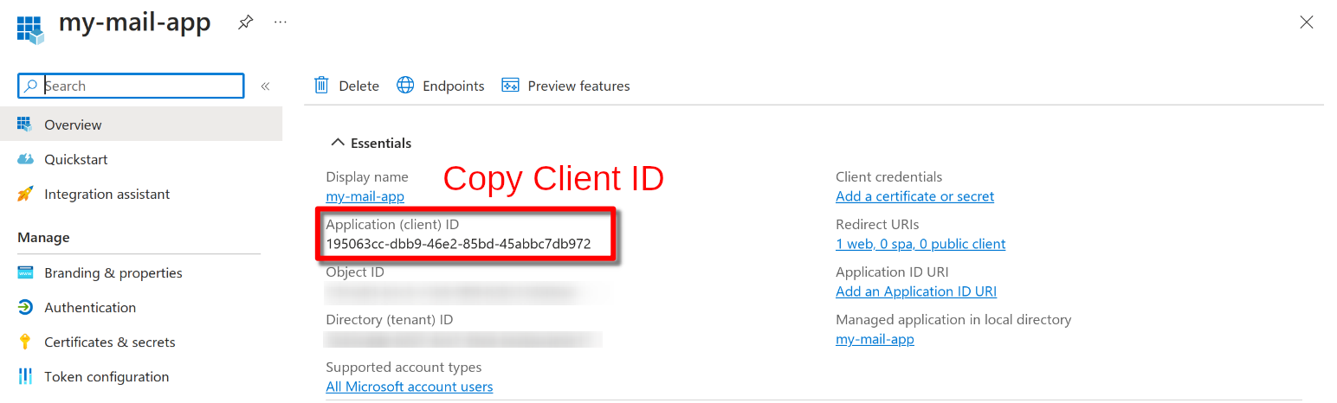The image size is (1337, 403).
Task: Click Add a certificate or secret link
Action: 914,196
